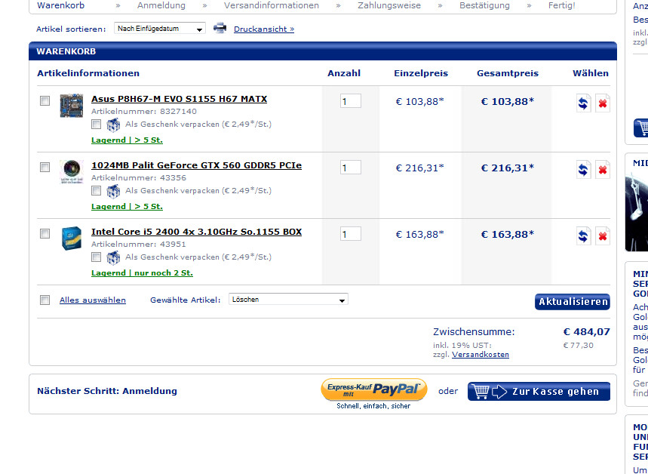This screenshot has height=474, width=648.
Task: Edit quantity field for Palit GeForce GTX 560
Action: pos(351,168)
